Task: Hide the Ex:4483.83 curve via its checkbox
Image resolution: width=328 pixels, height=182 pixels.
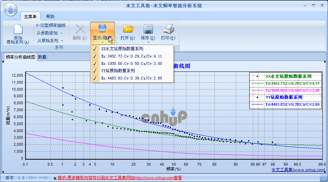Action: pyautogui.click(x=95, y=78)
